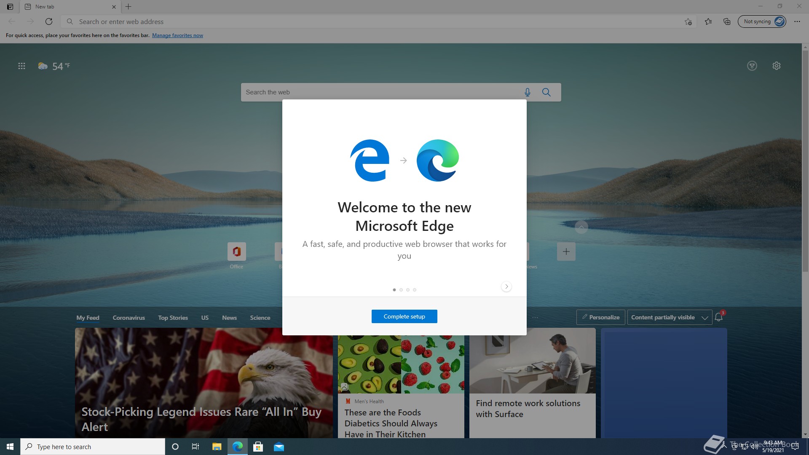Expand Content partially visible dropdown

(670, 317)
